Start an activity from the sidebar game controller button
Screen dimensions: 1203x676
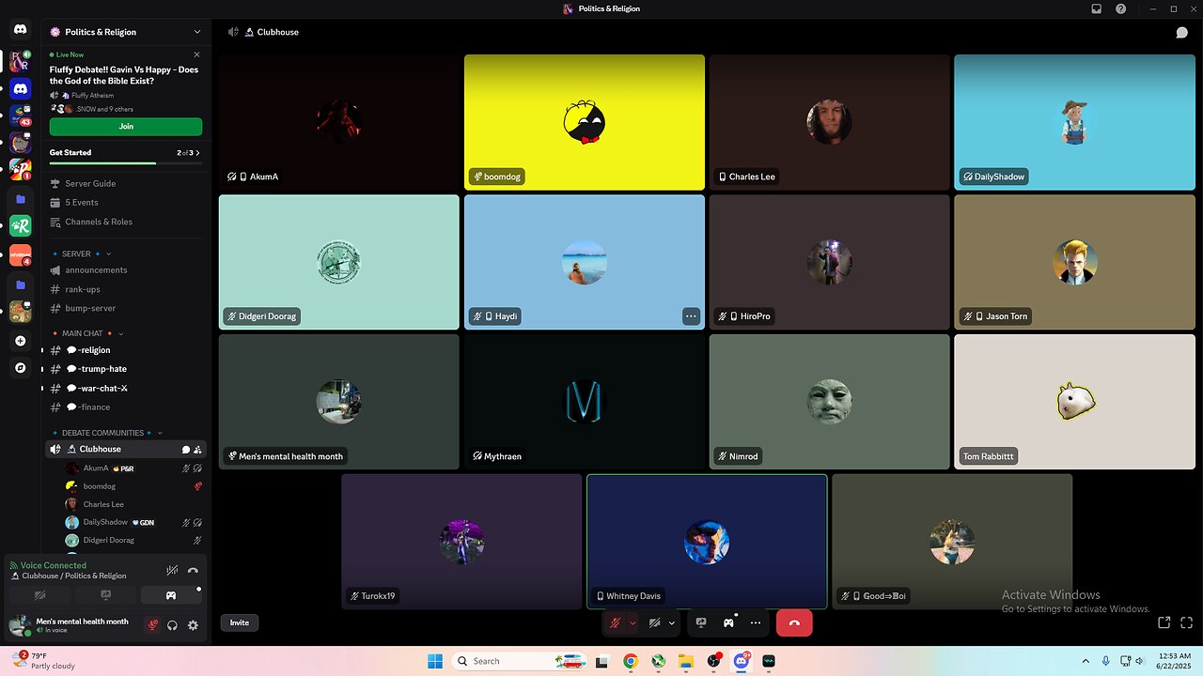coord(171,595)
